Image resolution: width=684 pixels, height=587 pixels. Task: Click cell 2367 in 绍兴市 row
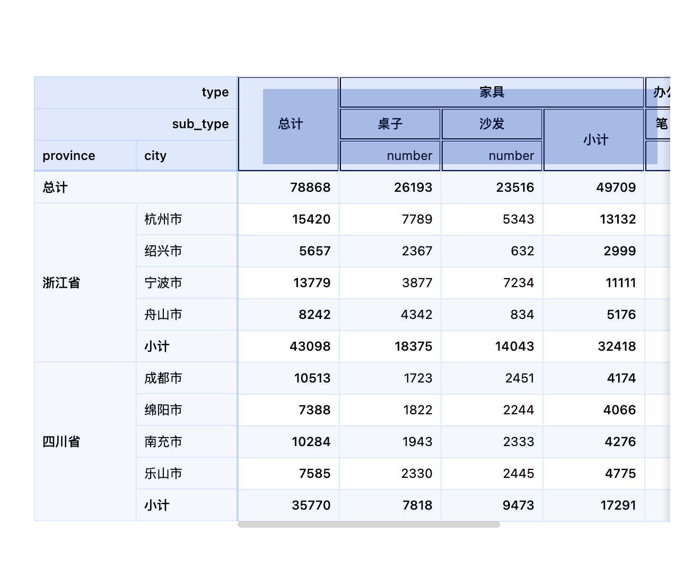click(x=390, y=251)
